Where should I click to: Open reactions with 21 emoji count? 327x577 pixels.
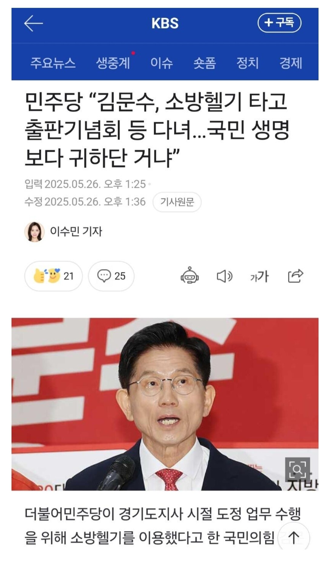(x=53, y=276)
